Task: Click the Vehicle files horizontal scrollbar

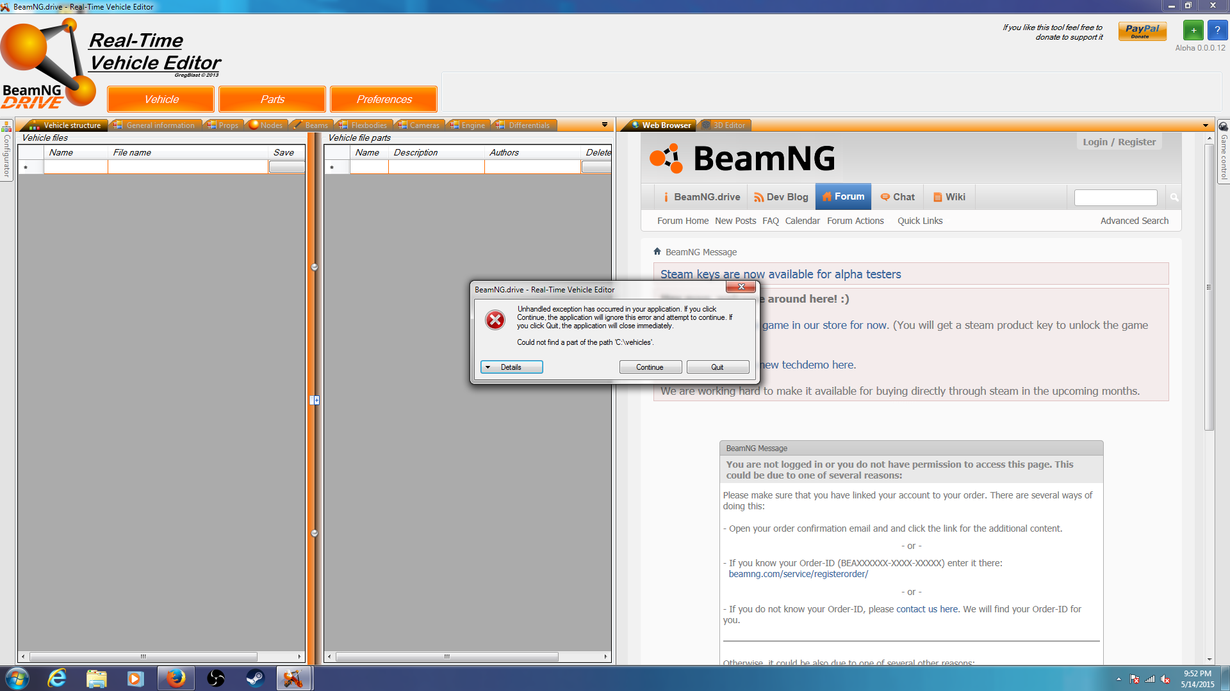Action: click(x=143, y=656)
